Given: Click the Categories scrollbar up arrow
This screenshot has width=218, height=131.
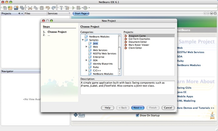Looking at the screenshot, I should click(120, 71).
